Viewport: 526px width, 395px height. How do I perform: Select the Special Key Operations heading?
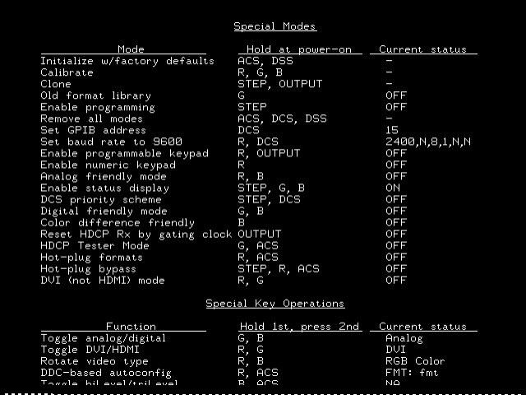pyautogui.click(x=275, y=304)
